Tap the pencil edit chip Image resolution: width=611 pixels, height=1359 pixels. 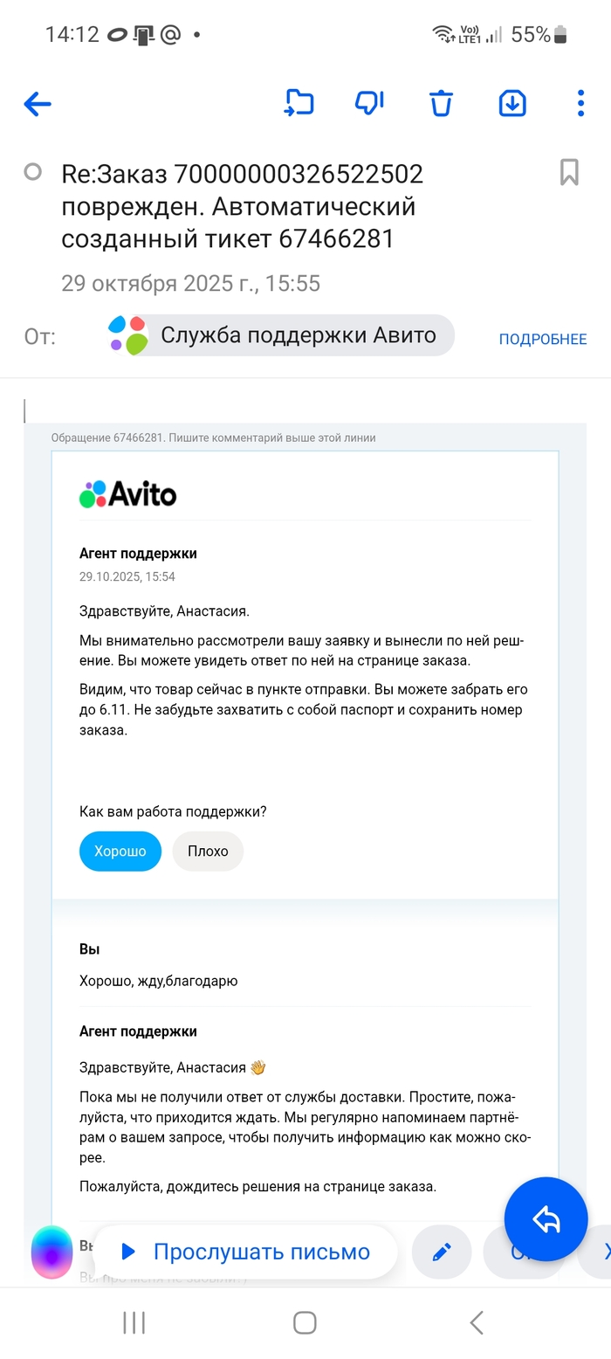442,1252
